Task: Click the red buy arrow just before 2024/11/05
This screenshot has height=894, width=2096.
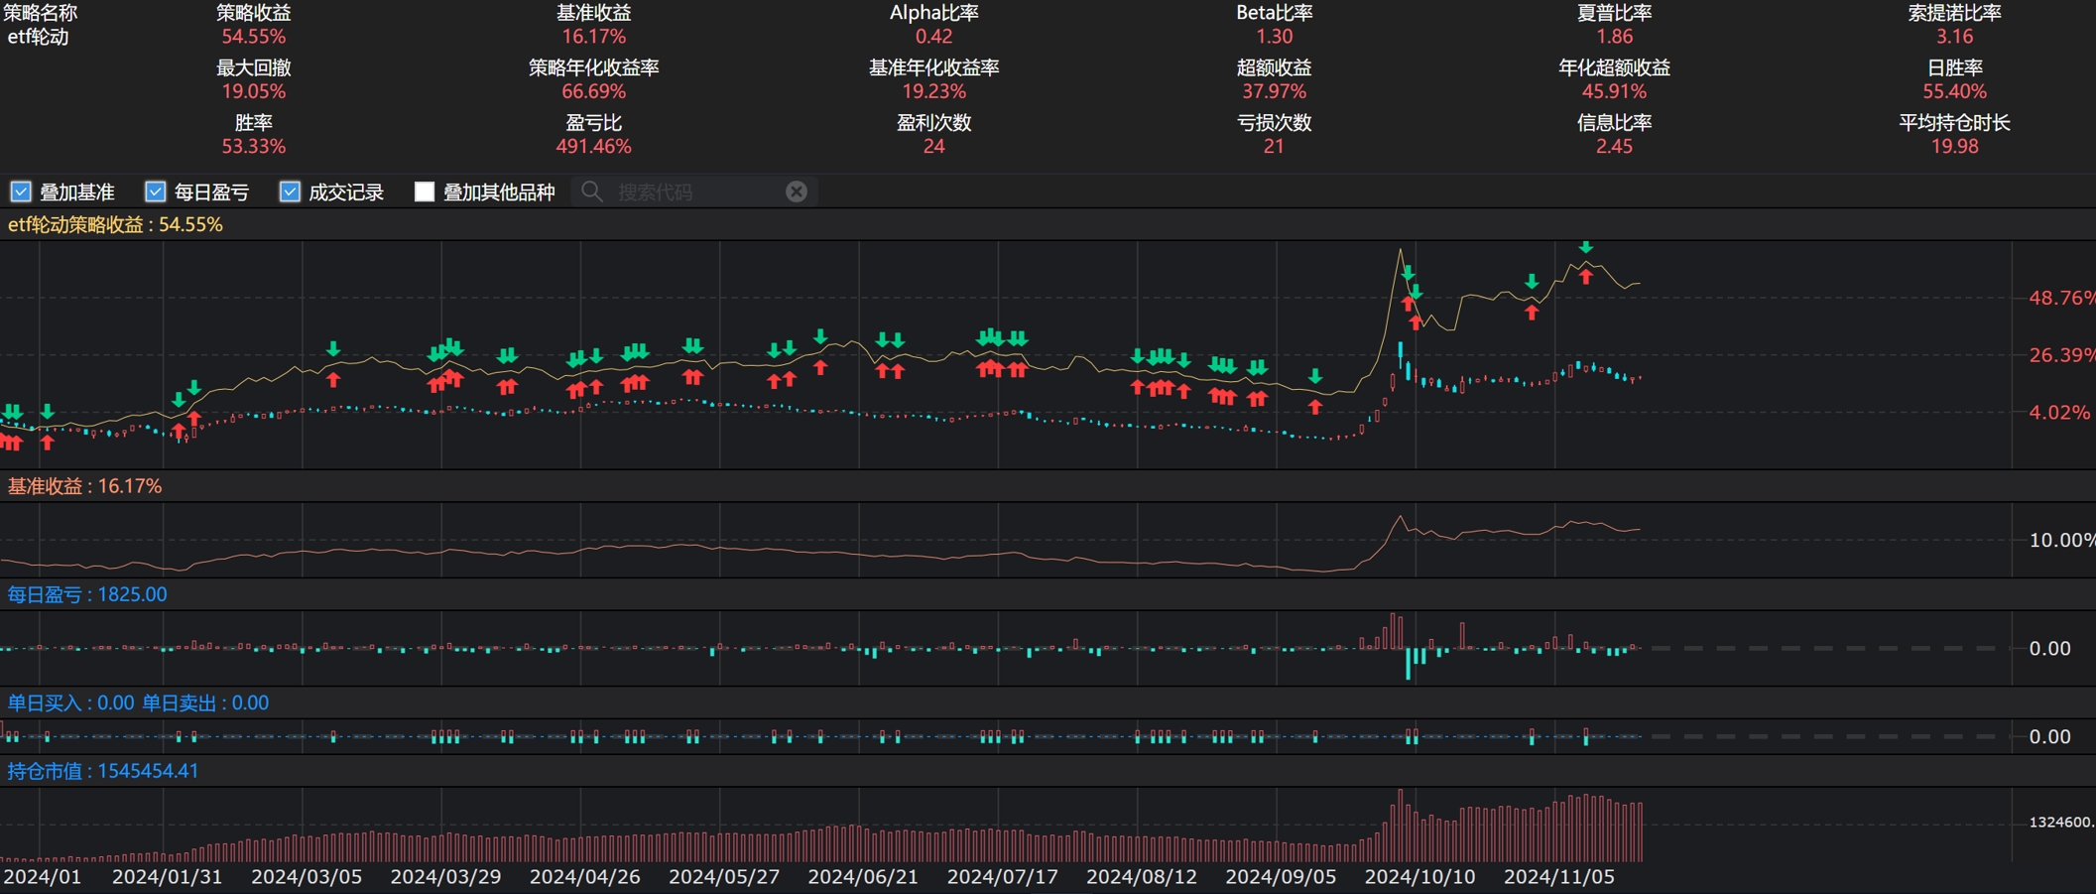Action: click(x=1532, y=313)
